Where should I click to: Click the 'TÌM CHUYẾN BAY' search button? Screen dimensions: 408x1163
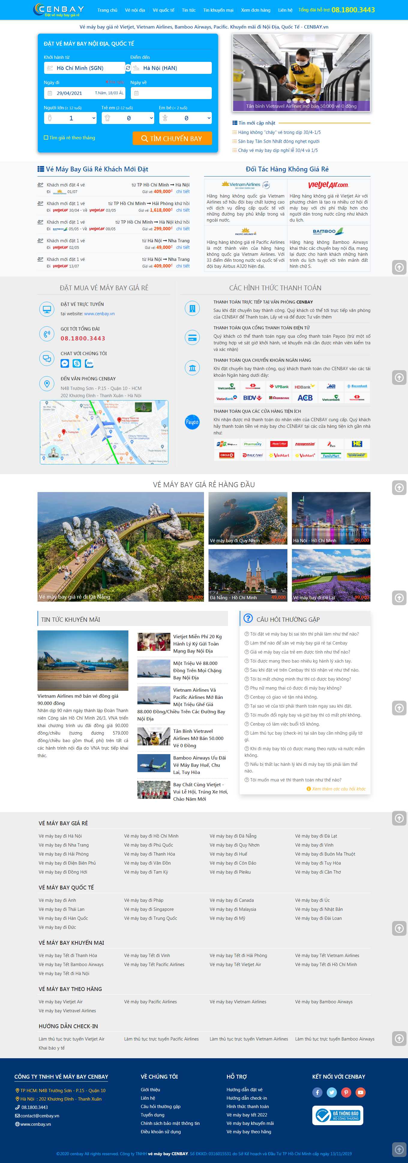pyautogui.click(x=172, y=139)
